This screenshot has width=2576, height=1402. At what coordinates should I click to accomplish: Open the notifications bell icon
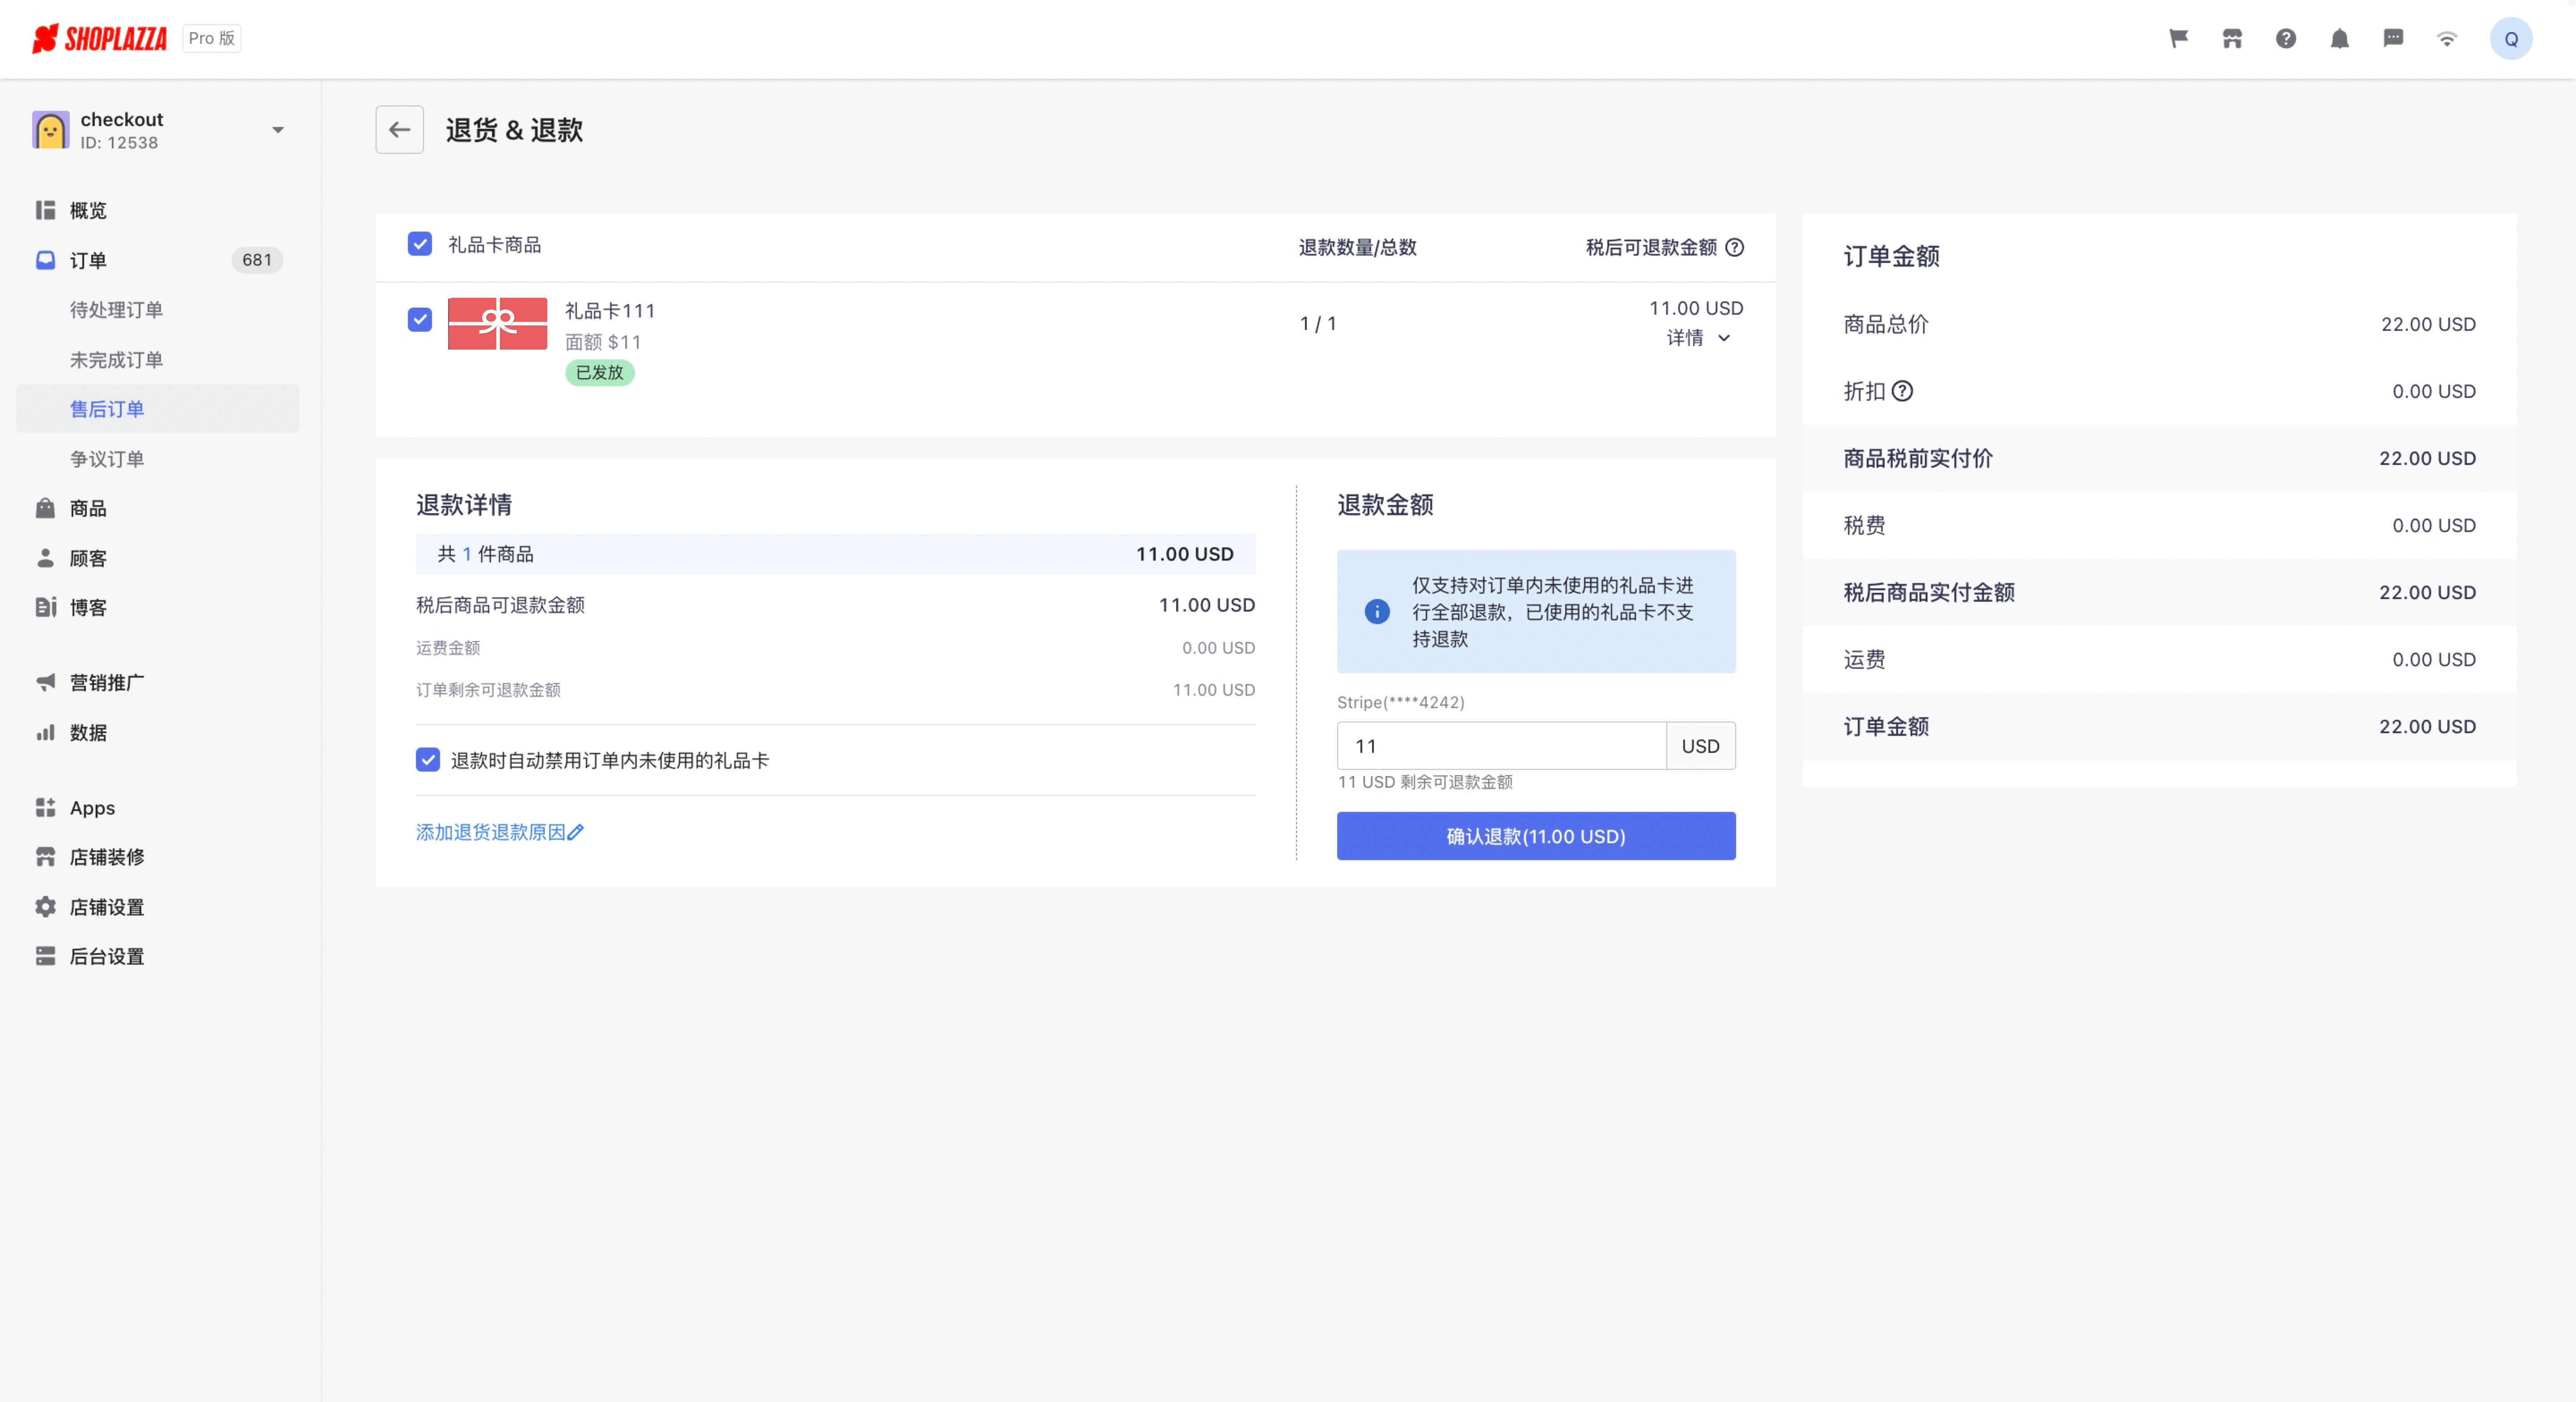2339,39
